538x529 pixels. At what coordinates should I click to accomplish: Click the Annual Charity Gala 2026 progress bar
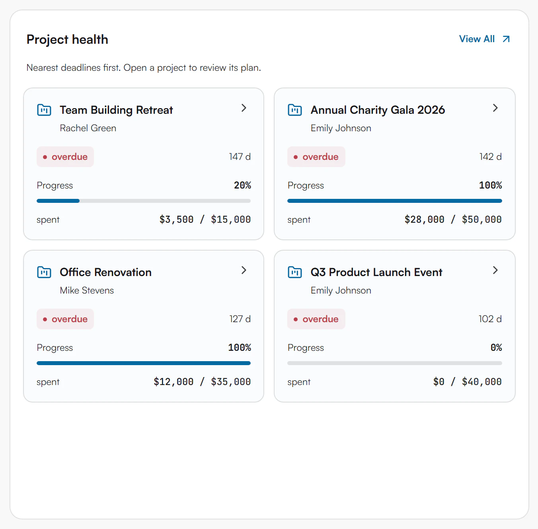(x=395, y=201)
